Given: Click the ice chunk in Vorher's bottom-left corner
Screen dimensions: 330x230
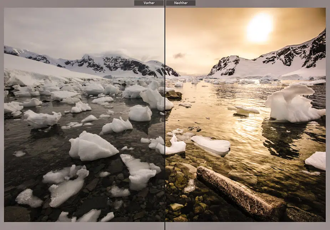Looking at the screenshot, I should point(29,197).
